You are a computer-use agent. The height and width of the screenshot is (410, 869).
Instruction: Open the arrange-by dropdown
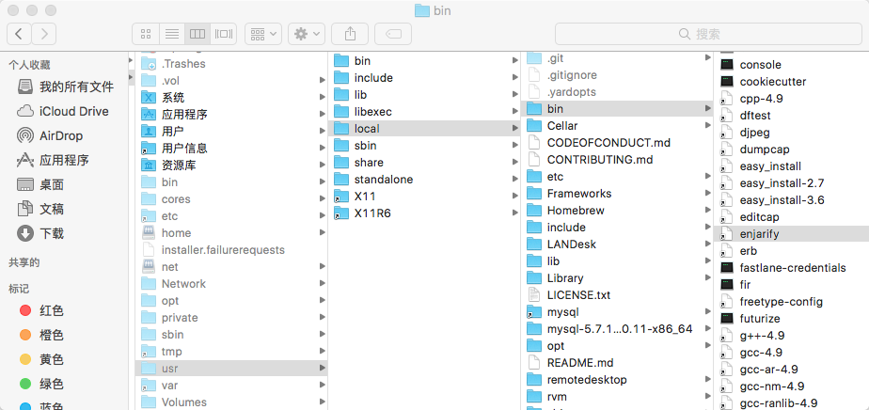(263, 34)
